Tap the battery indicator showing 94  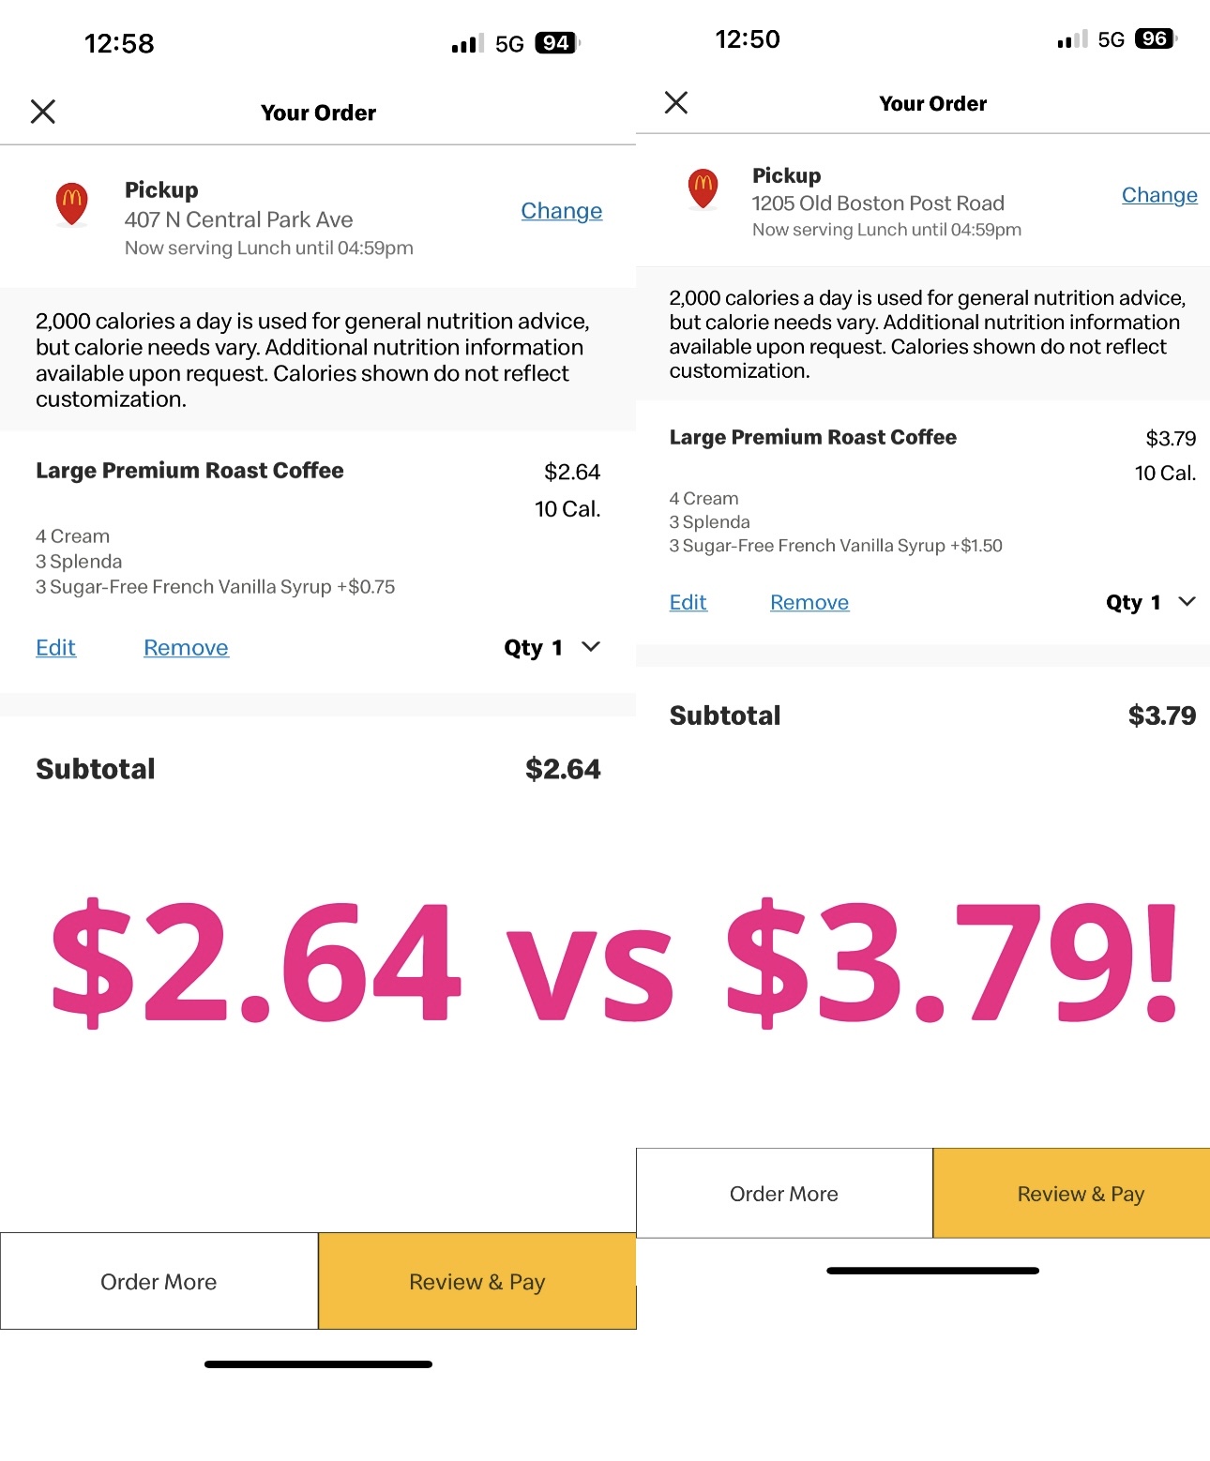click(x=557, y=43)
